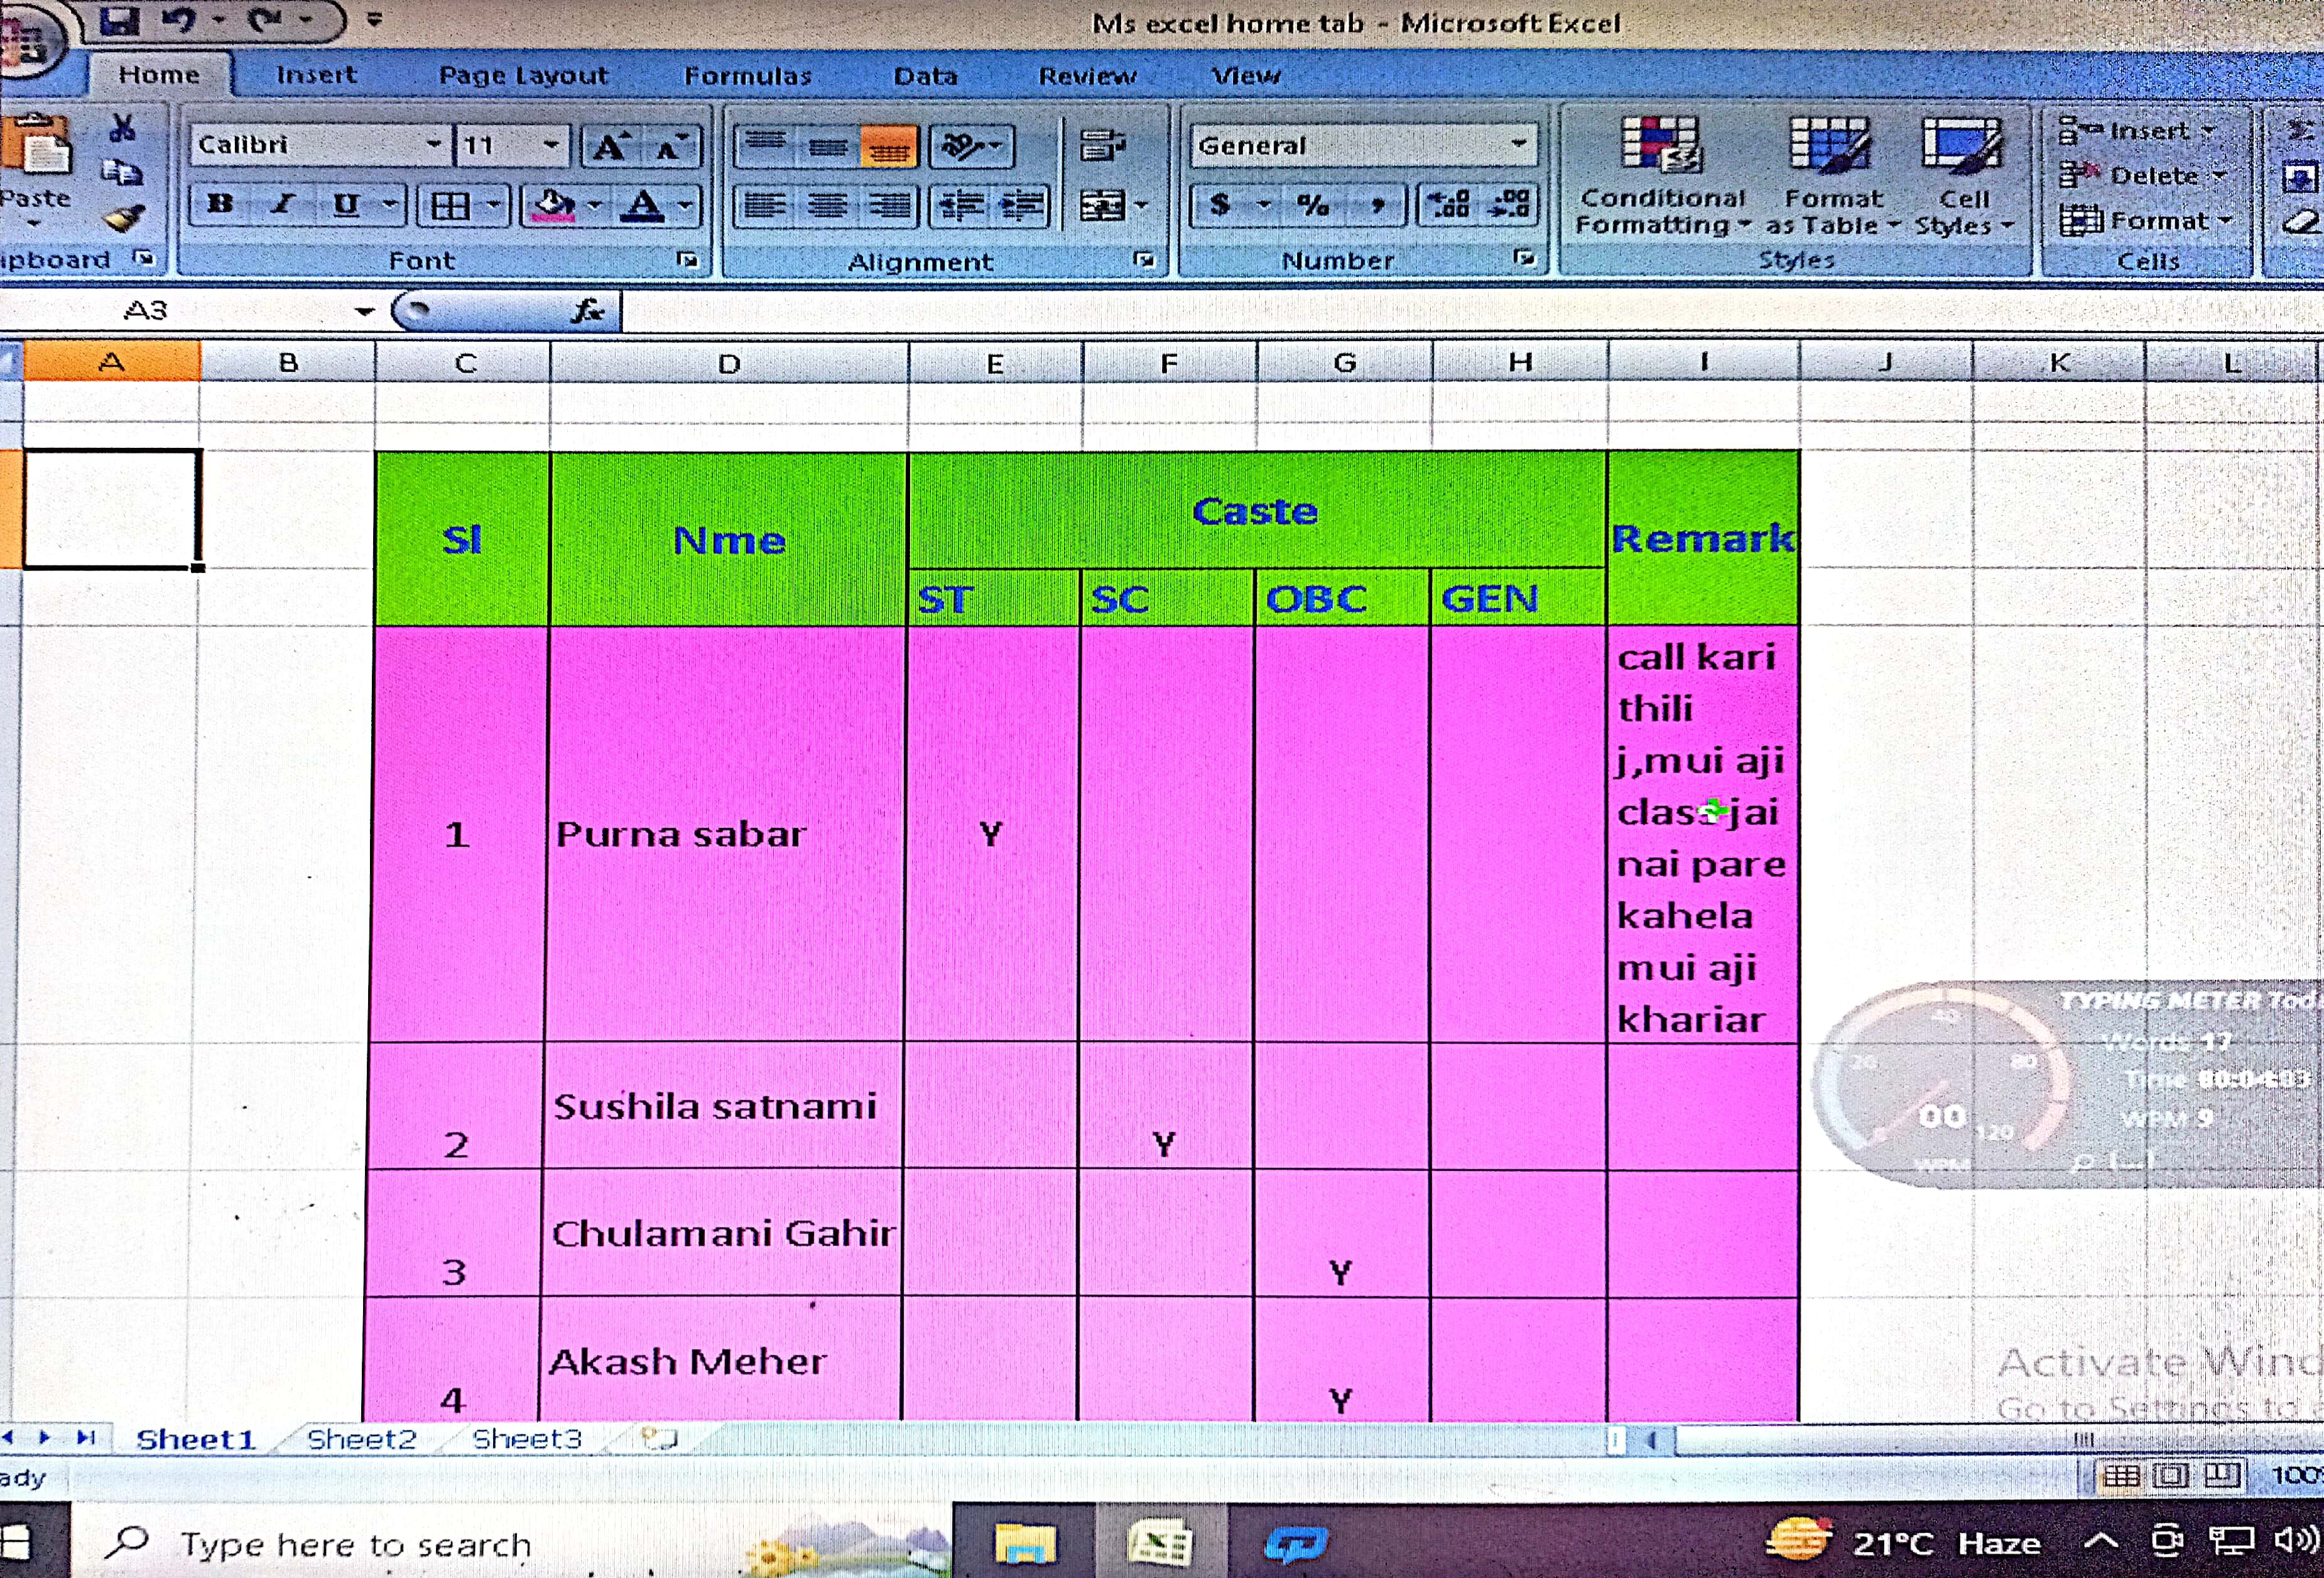Image resolution: width=2324 pixels, height=1578 pixels.
Task: Click the Merge and Center icon
Action: pyautogui.click(x=1103, y=206)
